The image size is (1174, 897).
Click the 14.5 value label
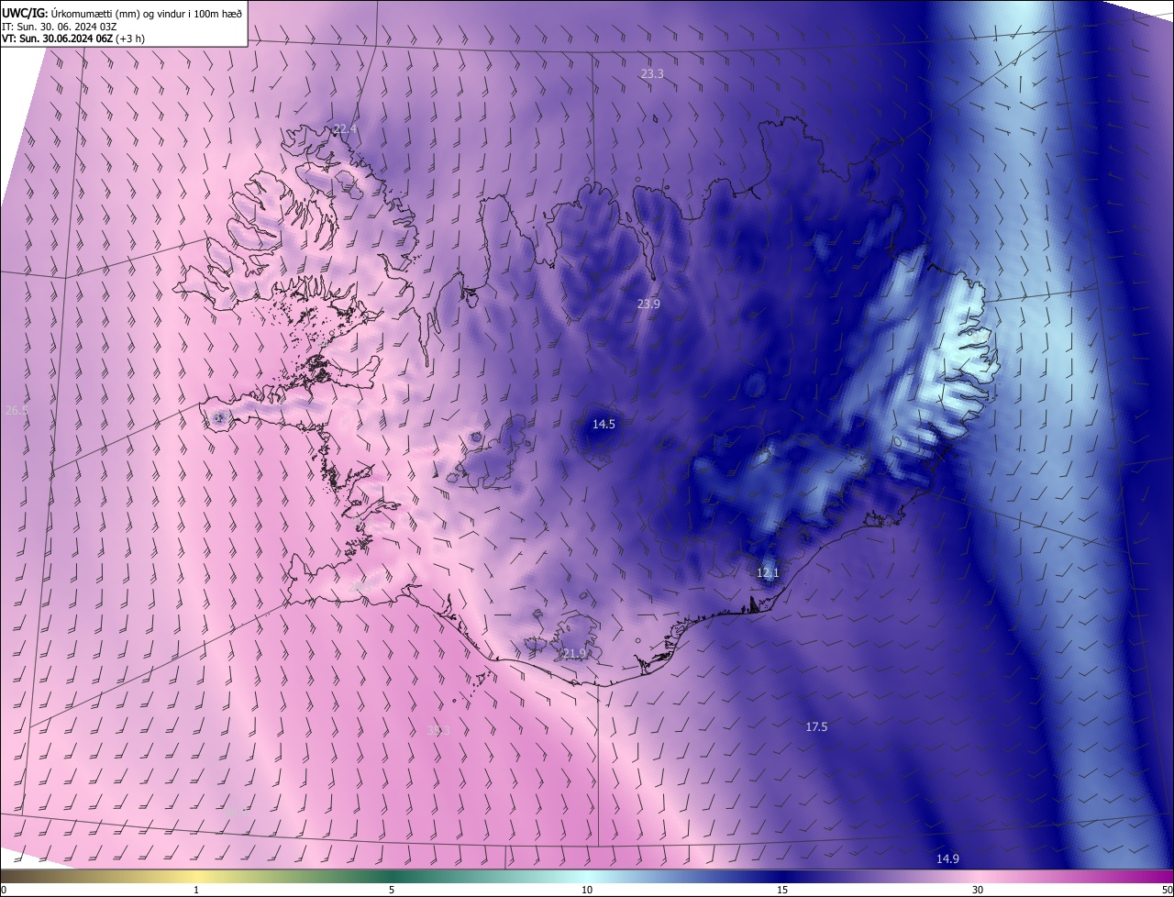coord(604,424)
